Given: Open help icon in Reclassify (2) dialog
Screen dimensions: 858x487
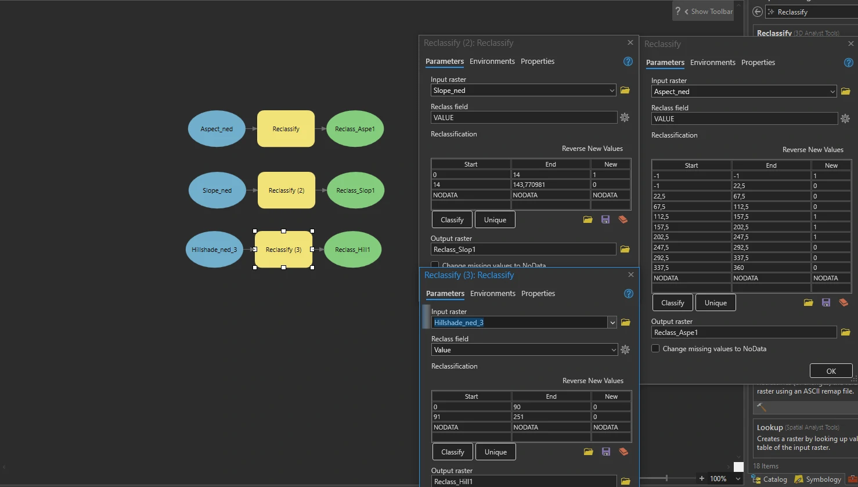Looking at the screenshot, I should click(628, 61).
